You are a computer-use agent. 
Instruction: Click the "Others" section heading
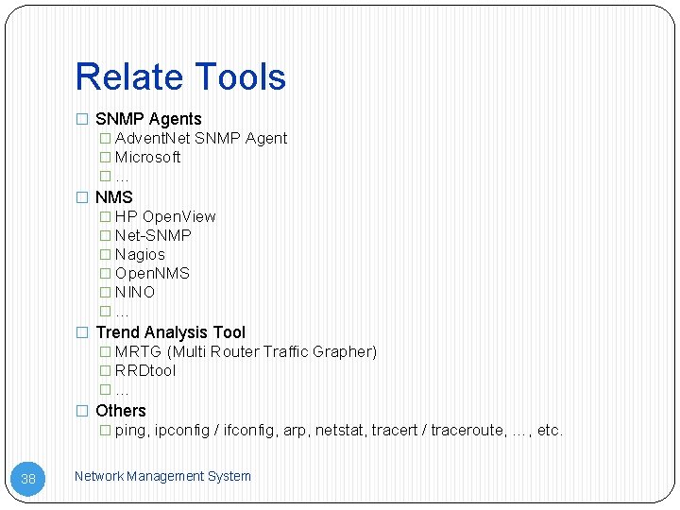click(x=121, y=411)
